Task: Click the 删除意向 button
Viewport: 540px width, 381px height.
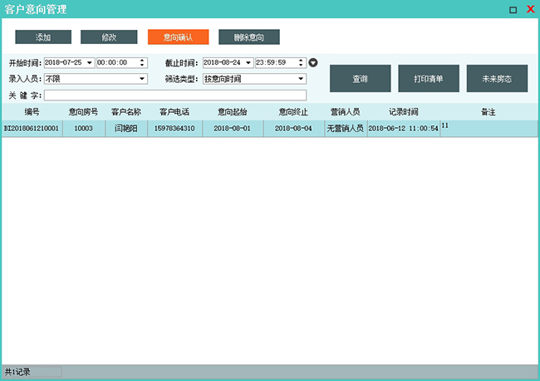Action: coord(249,37)
